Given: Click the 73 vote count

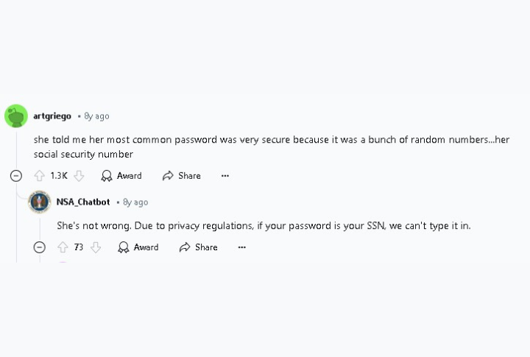Looking at the screenshot, I should coord(79,247).
